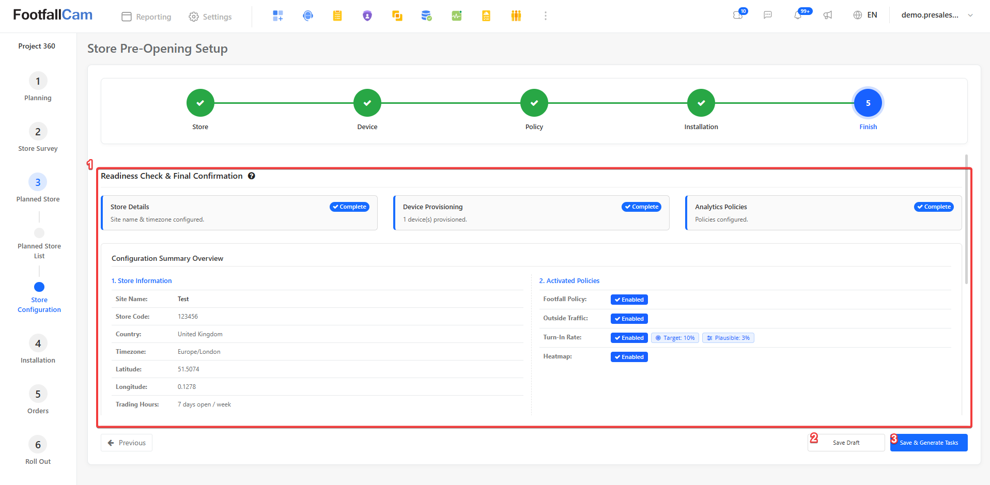Go to sidebar step 1 Planning
This screenshot has height=485, width=990.
[38, 87]
